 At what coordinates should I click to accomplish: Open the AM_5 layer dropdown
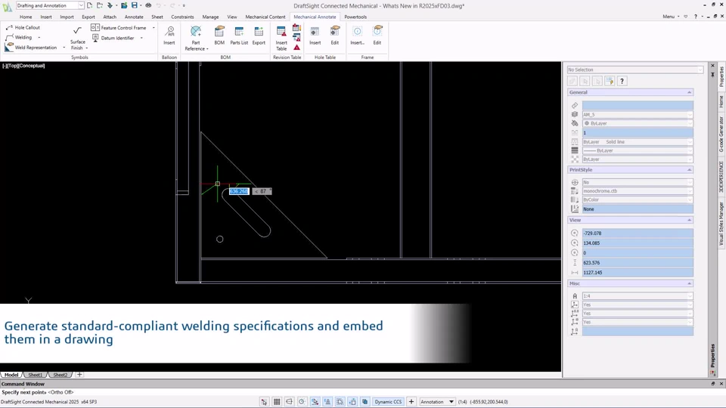(638, 114)
